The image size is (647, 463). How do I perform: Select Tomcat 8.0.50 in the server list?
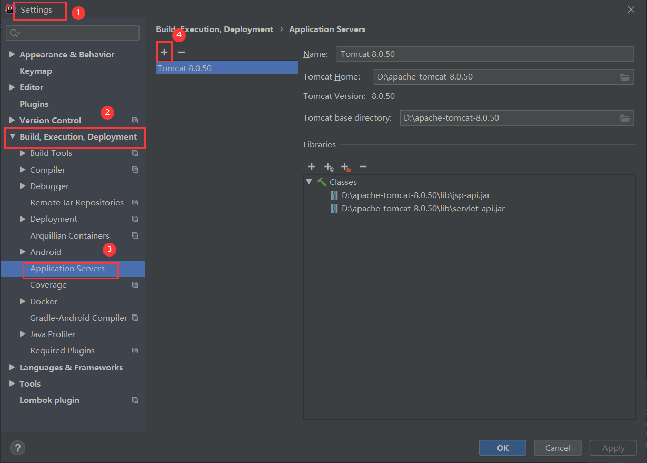[x=227, y=68]
